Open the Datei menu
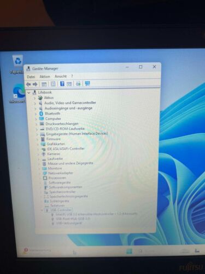This screenshot has width=205, height=274. (31, 77)
